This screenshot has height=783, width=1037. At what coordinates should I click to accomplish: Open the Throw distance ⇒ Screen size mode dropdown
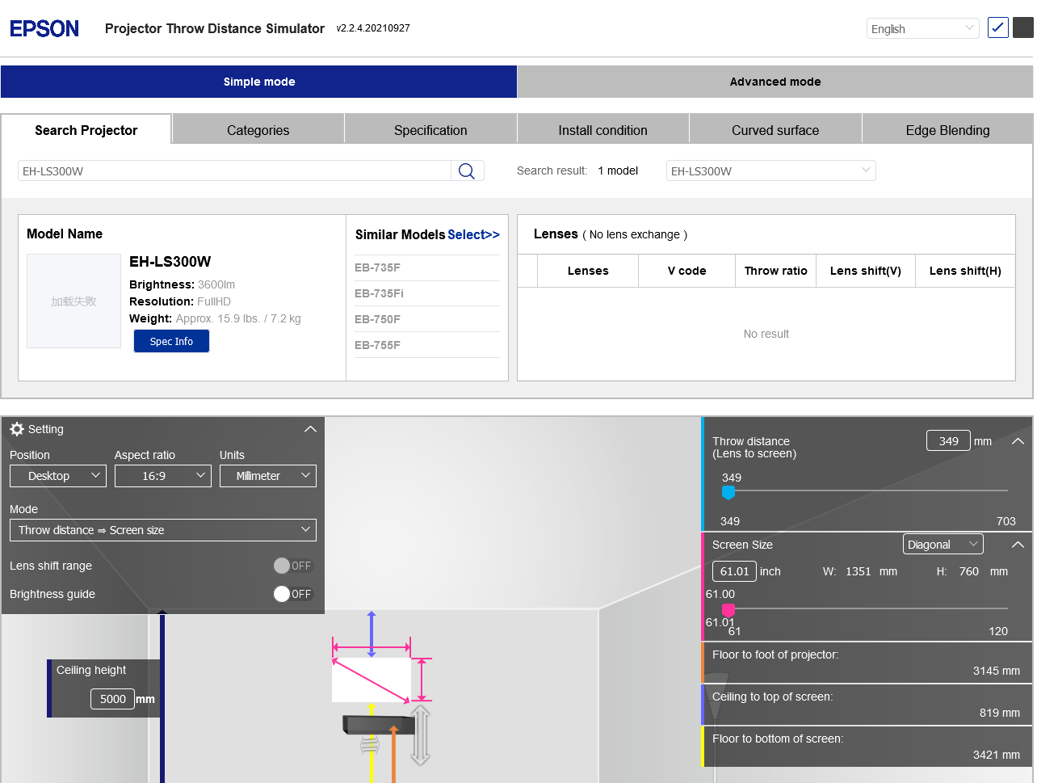coord(163,530)
